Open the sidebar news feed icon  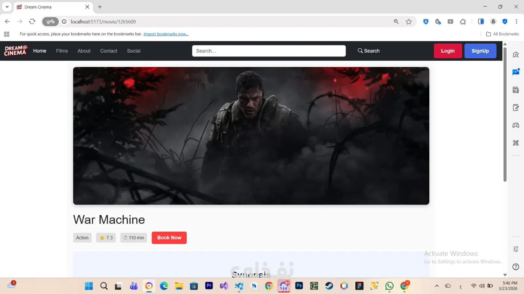pyautogui.click(x=516, y=90)
